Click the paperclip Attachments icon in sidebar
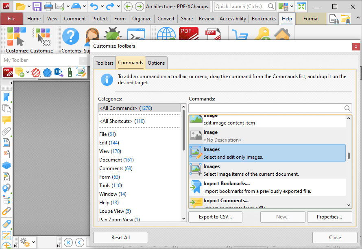Viewport: 362px width, 249px height. (6, 131)
